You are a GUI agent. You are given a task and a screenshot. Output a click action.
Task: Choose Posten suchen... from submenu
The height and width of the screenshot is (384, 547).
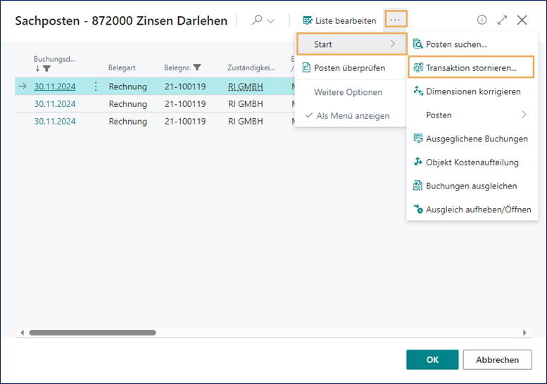click(x=456, y=44)
